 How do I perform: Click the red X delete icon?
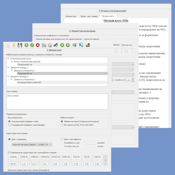(38, 45)
